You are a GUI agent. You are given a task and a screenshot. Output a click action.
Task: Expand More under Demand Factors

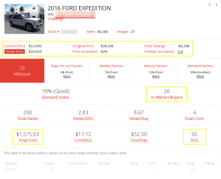pos(201,76)
